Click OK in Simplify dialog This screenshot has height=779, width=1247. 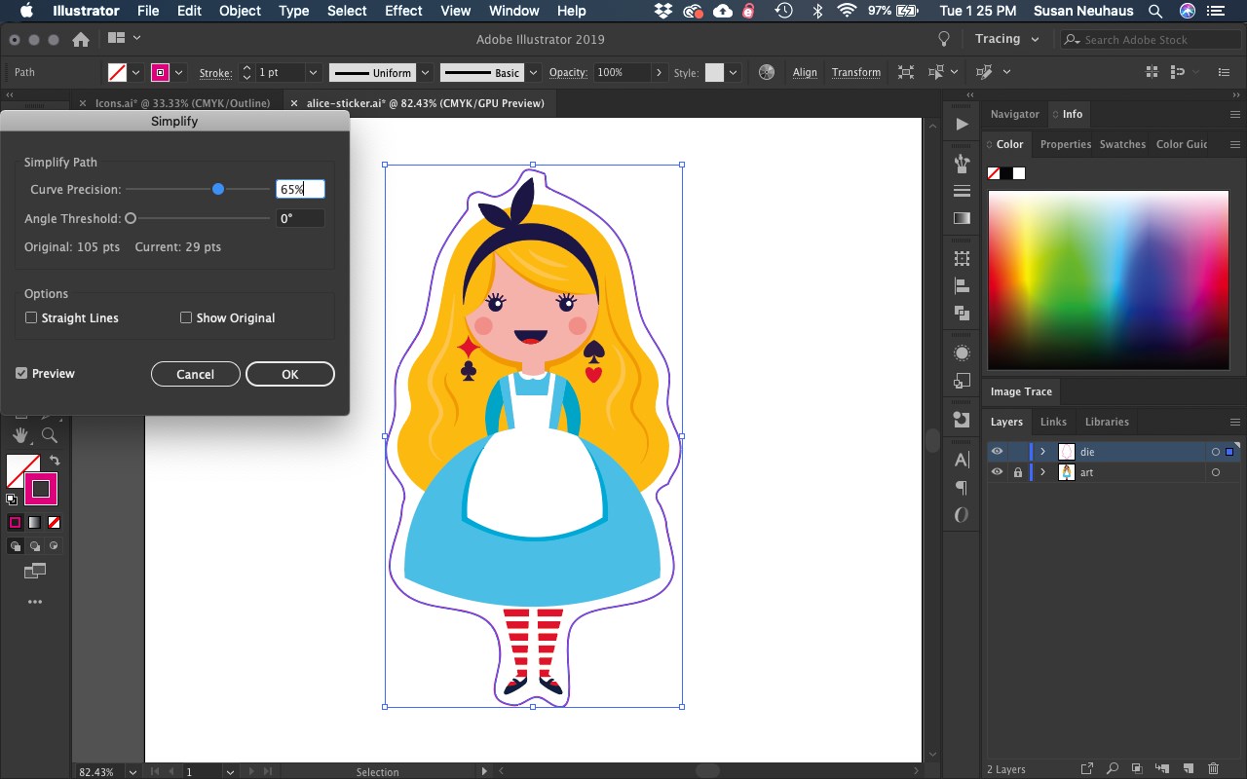pos(290,374)
